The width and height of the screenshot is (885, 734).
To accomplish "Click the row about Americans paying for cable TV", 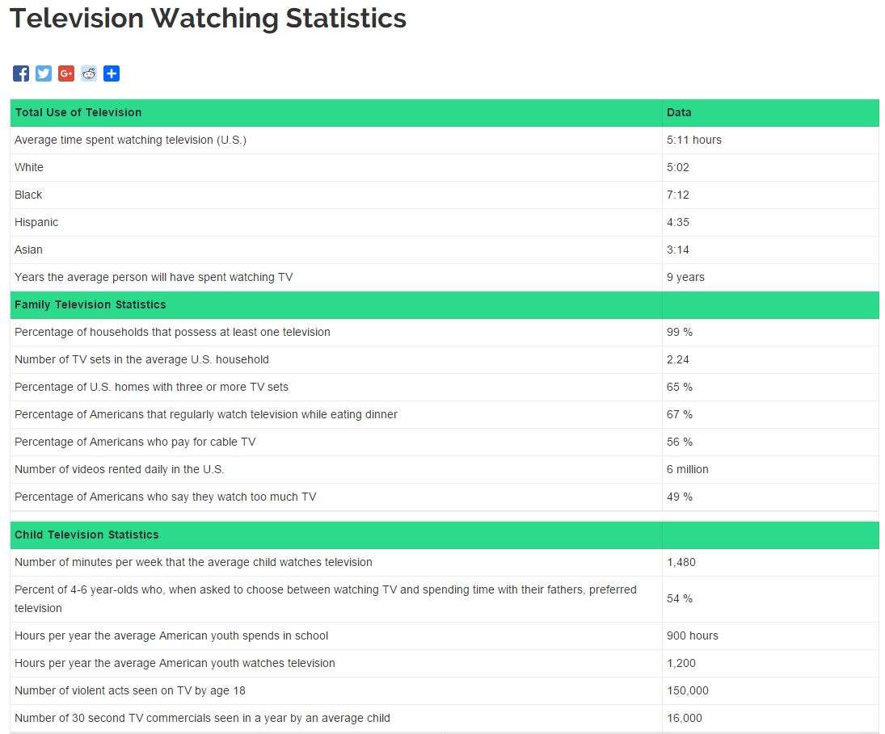I will point(135,442).
